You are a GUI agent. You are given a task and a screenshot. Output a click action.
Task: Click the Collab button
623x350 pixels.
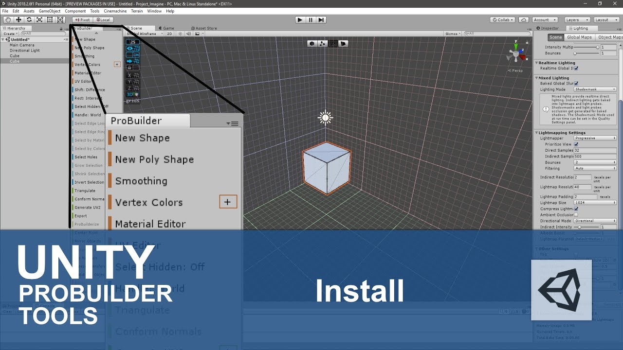(x=503, y=20)
